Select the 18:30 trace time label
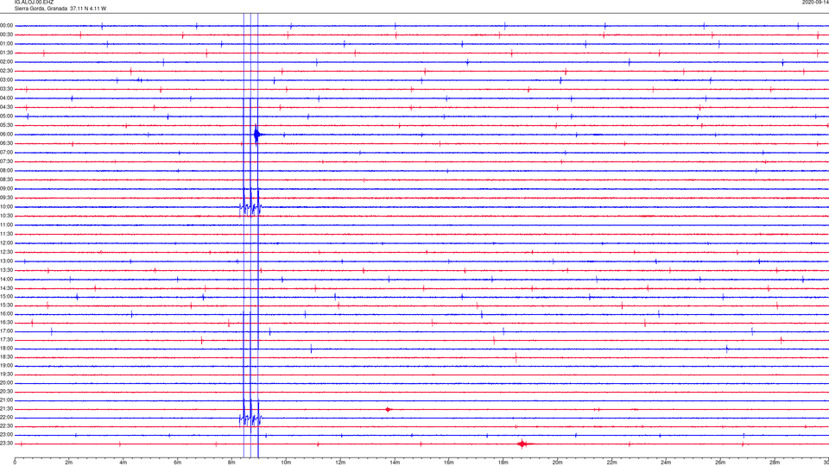Viewport: 829px width, 466px height. pyautogui.click(x=6, y=357)
